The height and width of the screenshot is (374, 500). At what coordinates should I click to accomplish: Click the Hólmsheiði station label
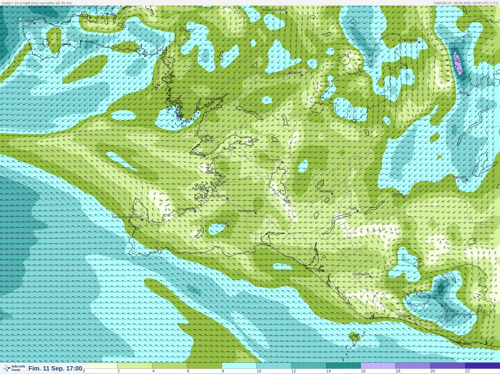(x=218, y=196)
